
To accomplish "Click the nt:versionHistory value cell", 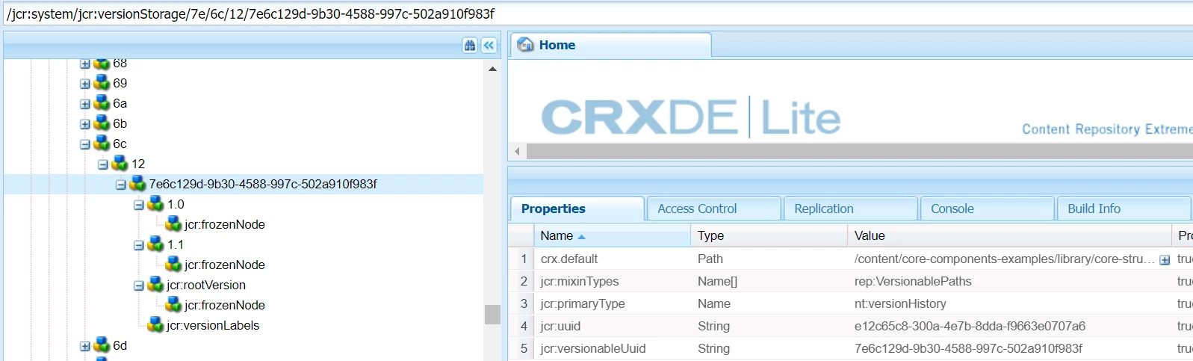I will [1009, 303].
